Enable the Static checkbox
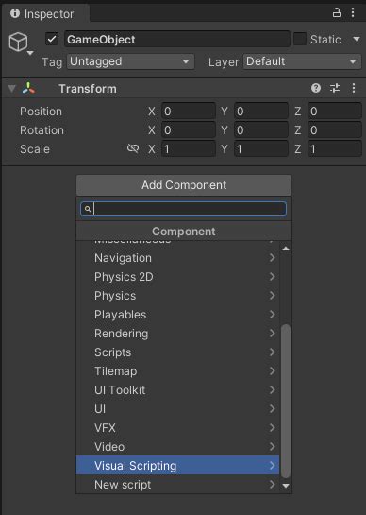366x515 pixels. click(x=299, y=39)
